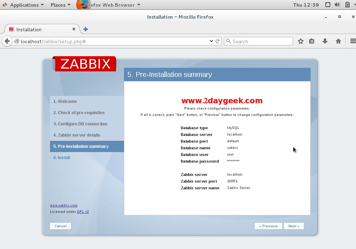This screenshot has height=249, width=356.
Task: Click the ZABBIX logo
Action: click(85, 64)
